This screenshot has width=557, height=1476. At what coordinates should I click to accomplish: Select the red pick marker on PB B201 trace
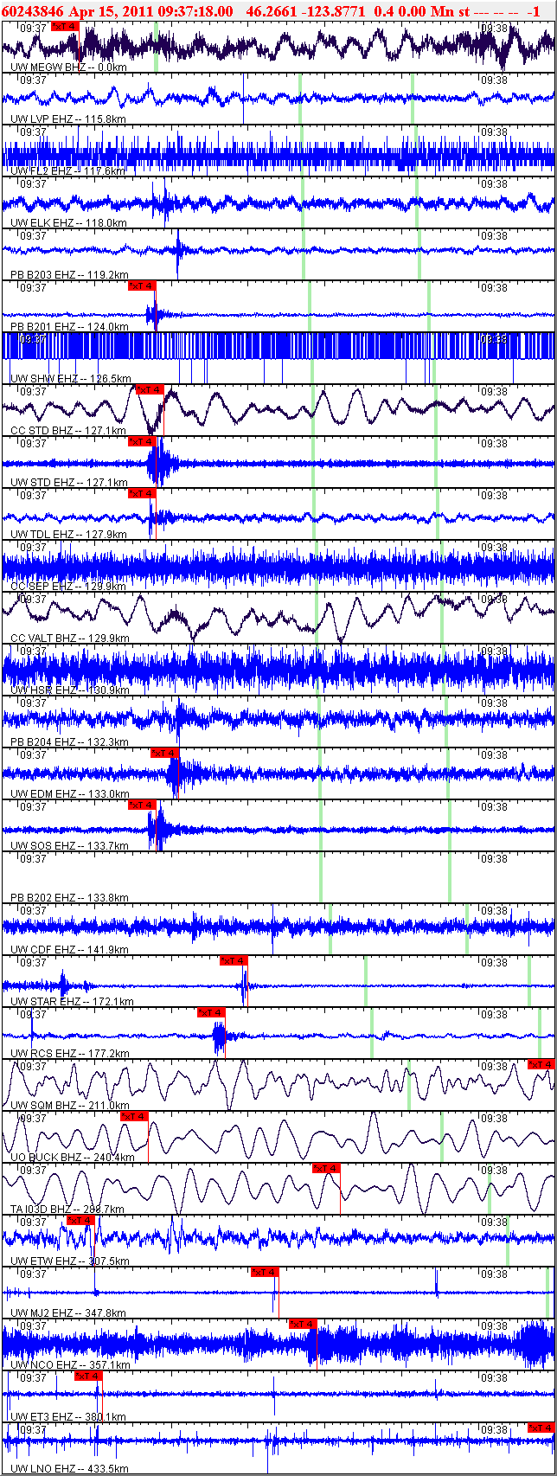click(x=141, y=286)
